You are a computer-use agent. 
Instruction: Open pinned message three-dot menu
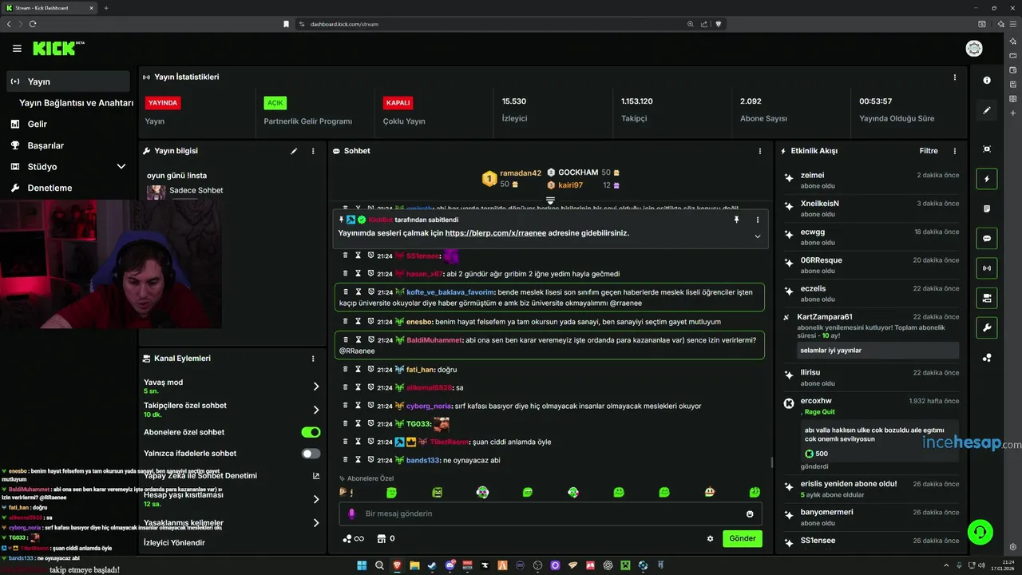(758, 220)
